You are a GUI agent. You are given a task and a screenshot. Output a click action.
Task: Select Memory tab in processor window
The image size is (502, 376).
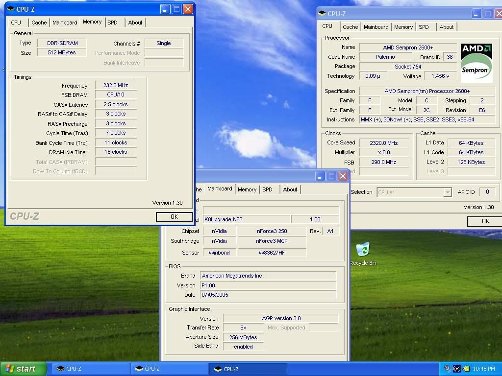pos(403,27)
